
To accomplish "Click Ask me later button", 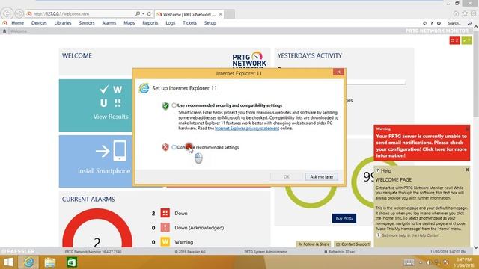I will coord(321,176).
